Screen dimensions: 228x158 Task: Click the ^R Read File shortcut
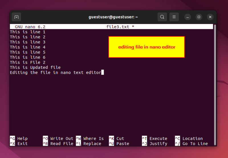(x=58, y=143)
